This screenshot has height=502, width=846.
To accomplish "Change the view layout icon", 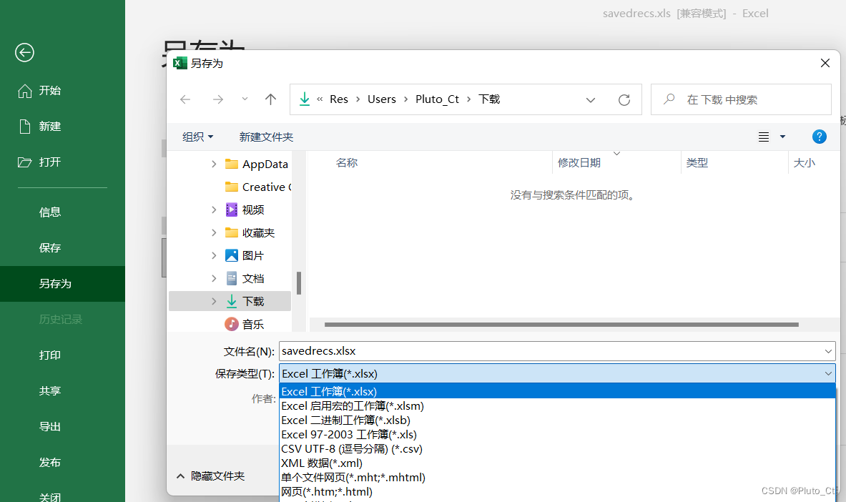I will click(764, 137).
